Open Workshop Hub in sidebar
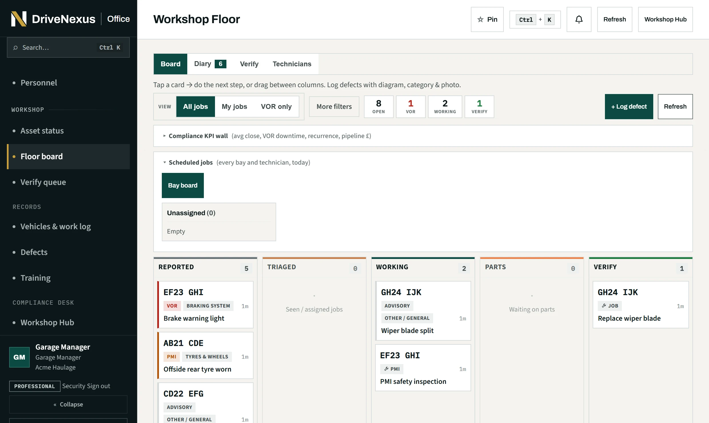 [x=68, y=323]
